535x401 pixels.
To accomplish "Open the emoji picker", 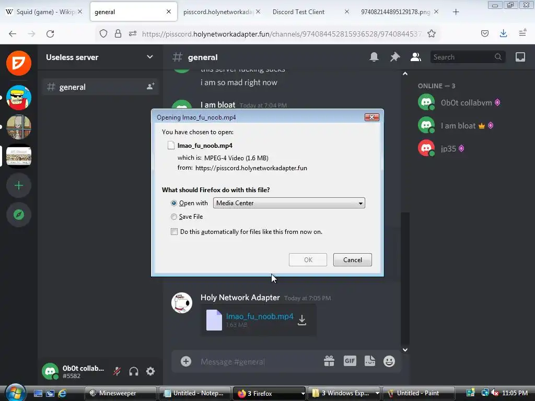I will click(x=389, y=361).
